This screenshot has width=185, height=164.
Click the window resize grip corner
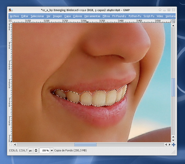coord(174,152)
